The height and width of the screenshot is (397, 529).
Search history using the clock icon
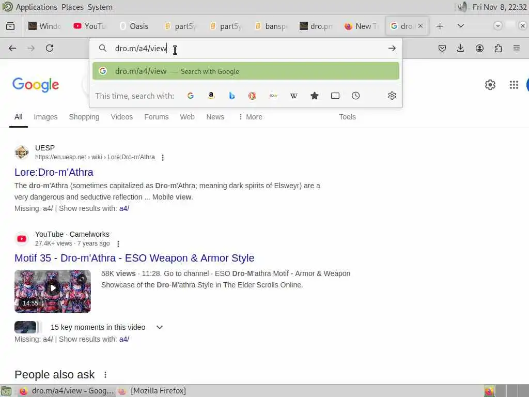[355, 96]
